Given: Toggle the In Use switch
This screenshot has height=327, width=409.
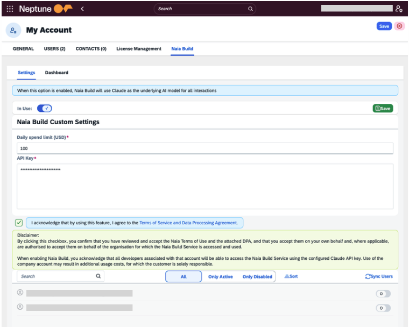Looking at the screenshot, I should (45, 109).
